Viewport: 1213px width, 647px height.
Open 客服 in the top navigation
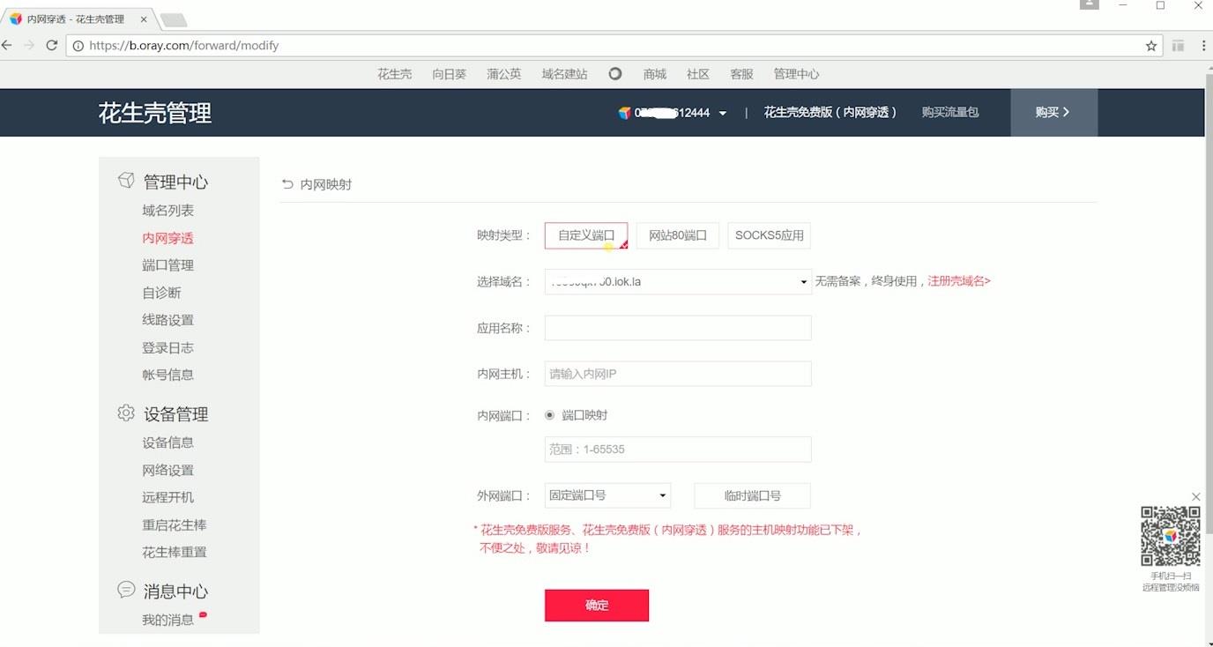click(x=741, y=74)
